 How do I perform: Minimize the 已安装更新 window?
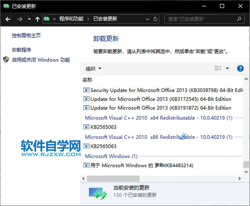[204, 6]
